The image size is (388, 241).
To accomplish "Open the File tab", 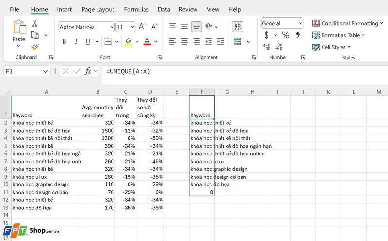I will coord(15,9).
